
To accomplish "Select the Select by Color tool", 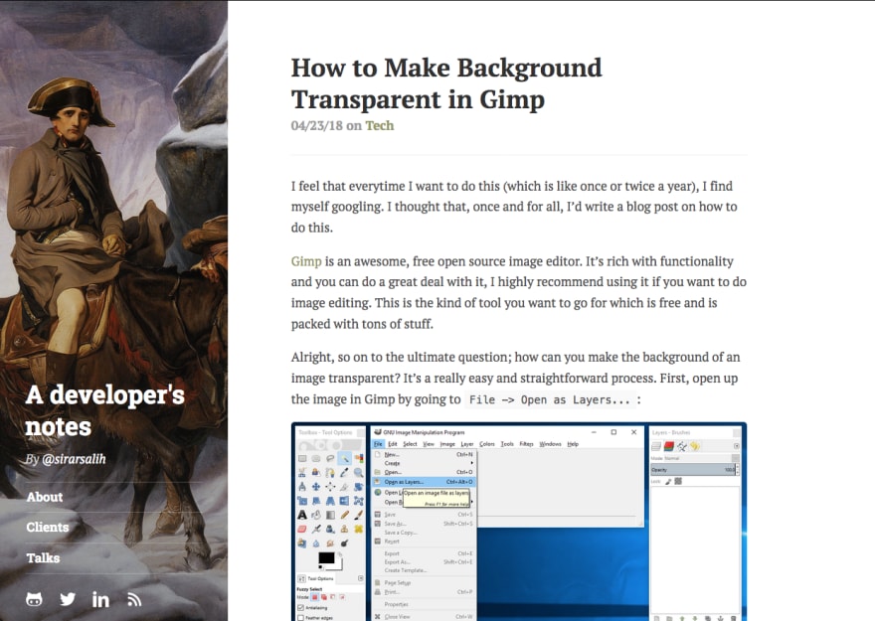I will click(359, 458).
